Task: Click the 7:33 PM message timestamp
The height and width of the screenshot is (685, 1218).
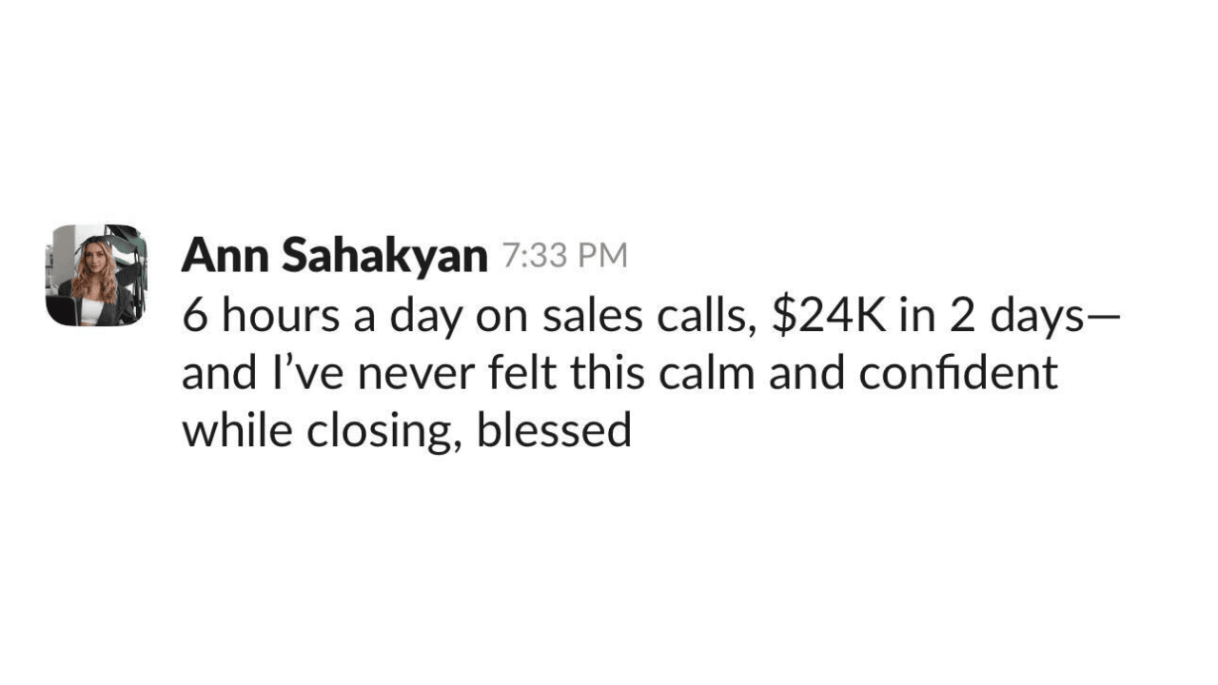Action: coord(564,256)
